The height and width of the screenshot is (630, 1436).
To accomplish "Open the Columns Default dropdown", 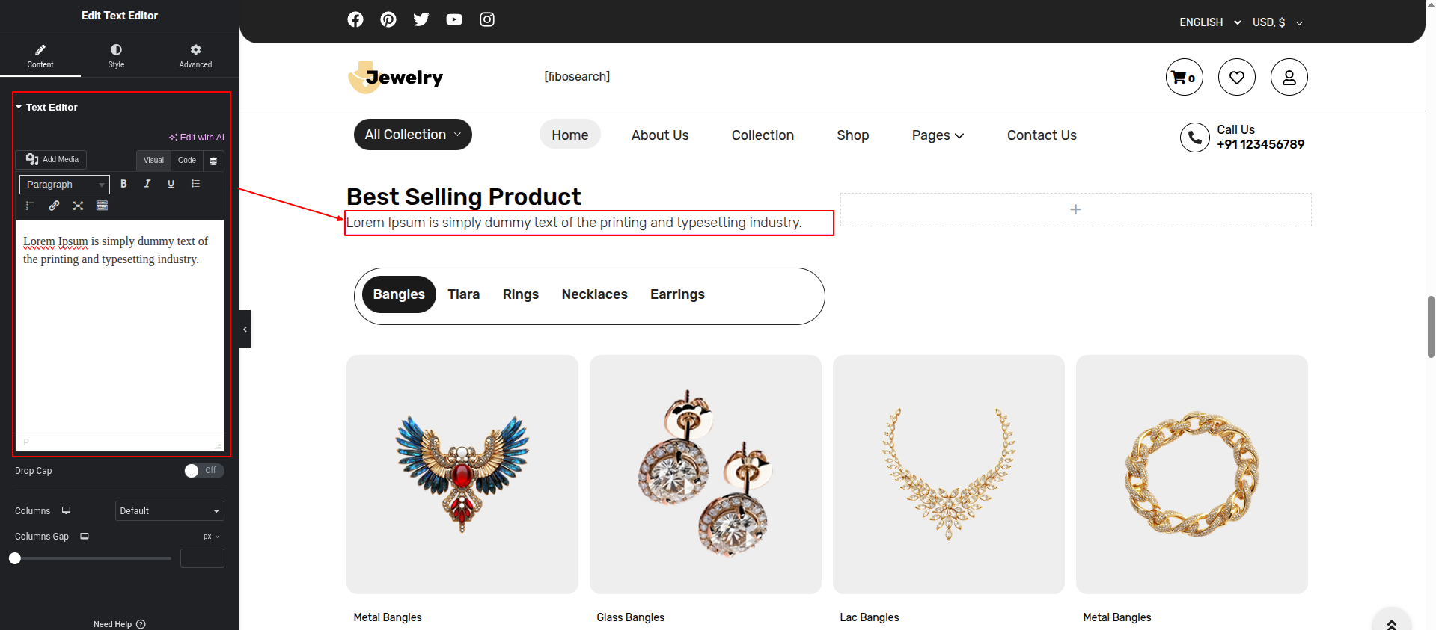I will click(170, 511).
